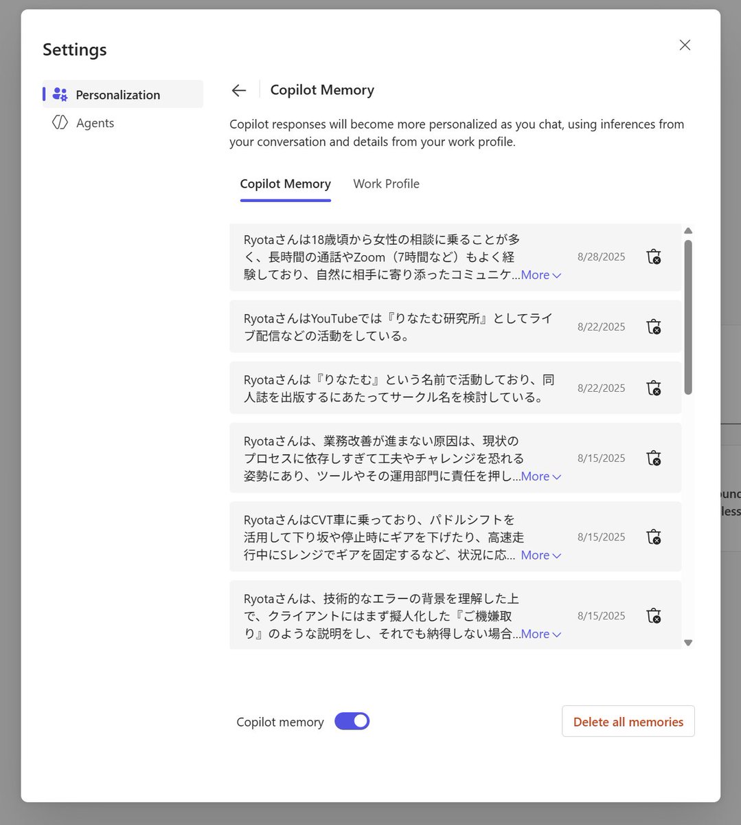This screenshot has width=741, height=825.
Task: Click the Personalization sidebar icon
Action: tap(60, 95)
